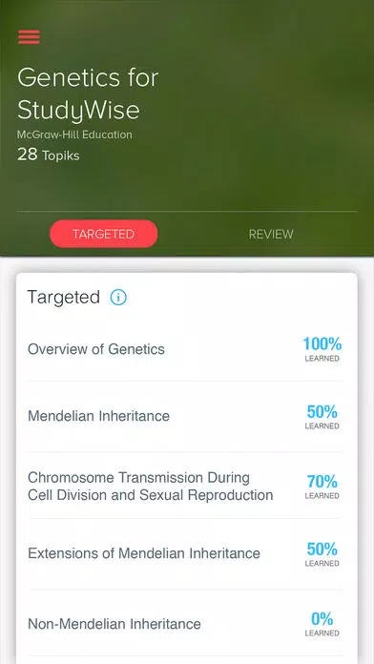Tap the 70% learned indicator
This screenshot has width=374, height=664.
pyautogui.click(x=322, y=487)
